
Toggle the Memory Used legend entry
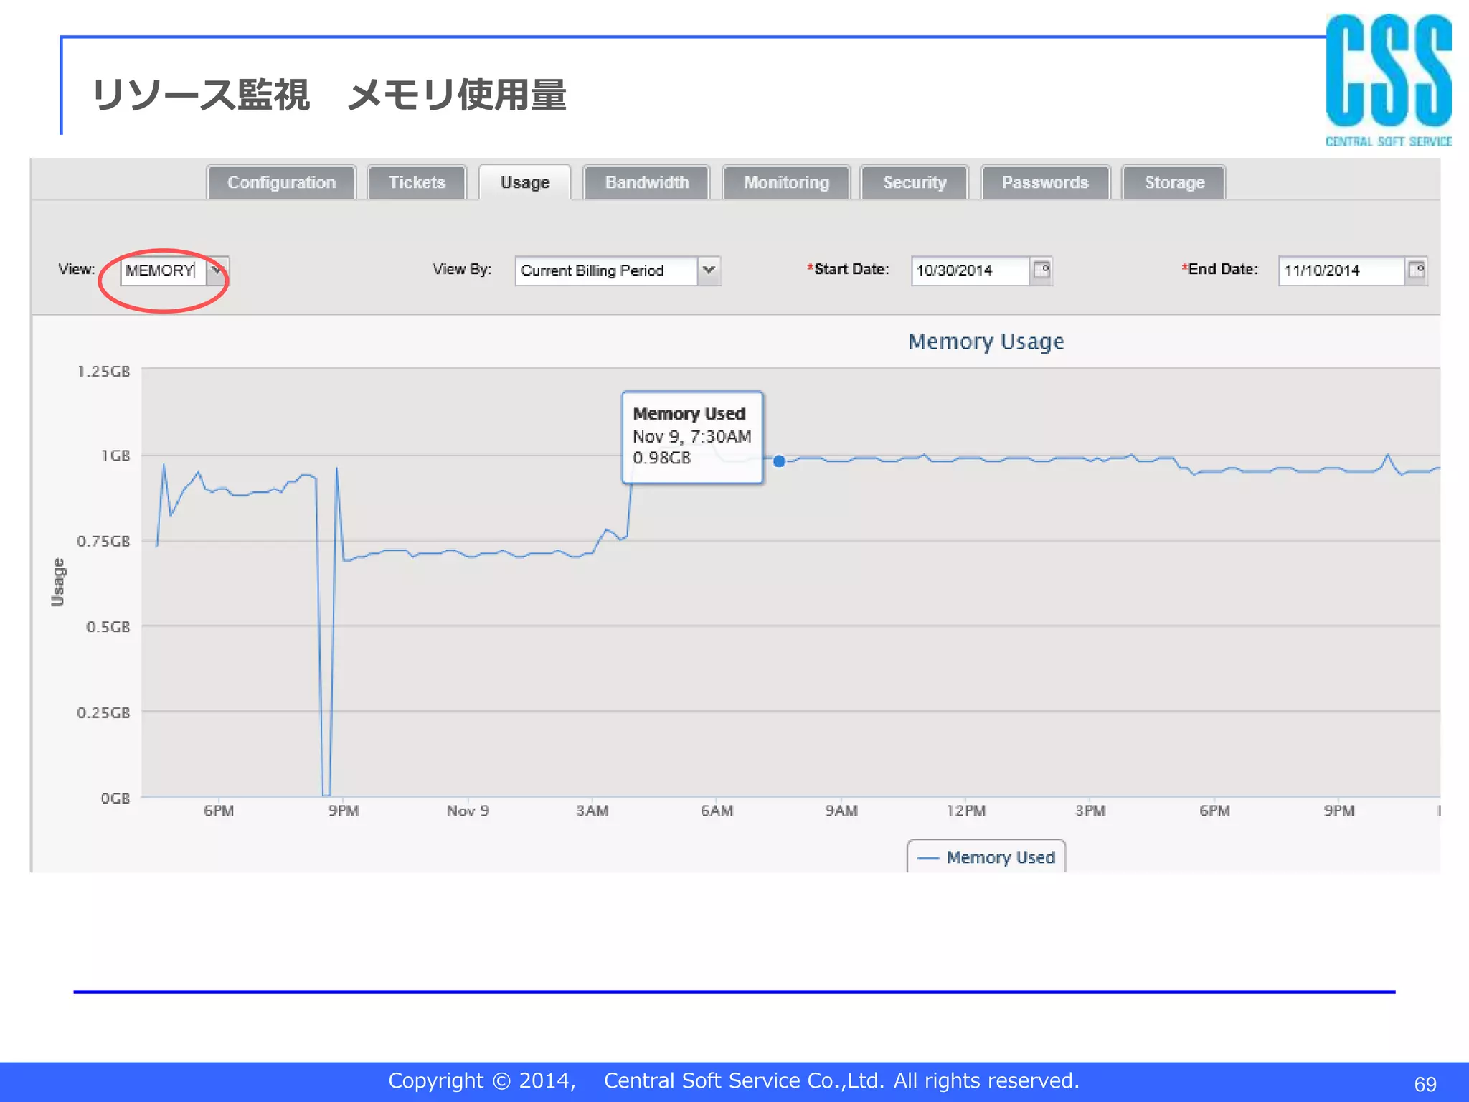tap(986, 857)
